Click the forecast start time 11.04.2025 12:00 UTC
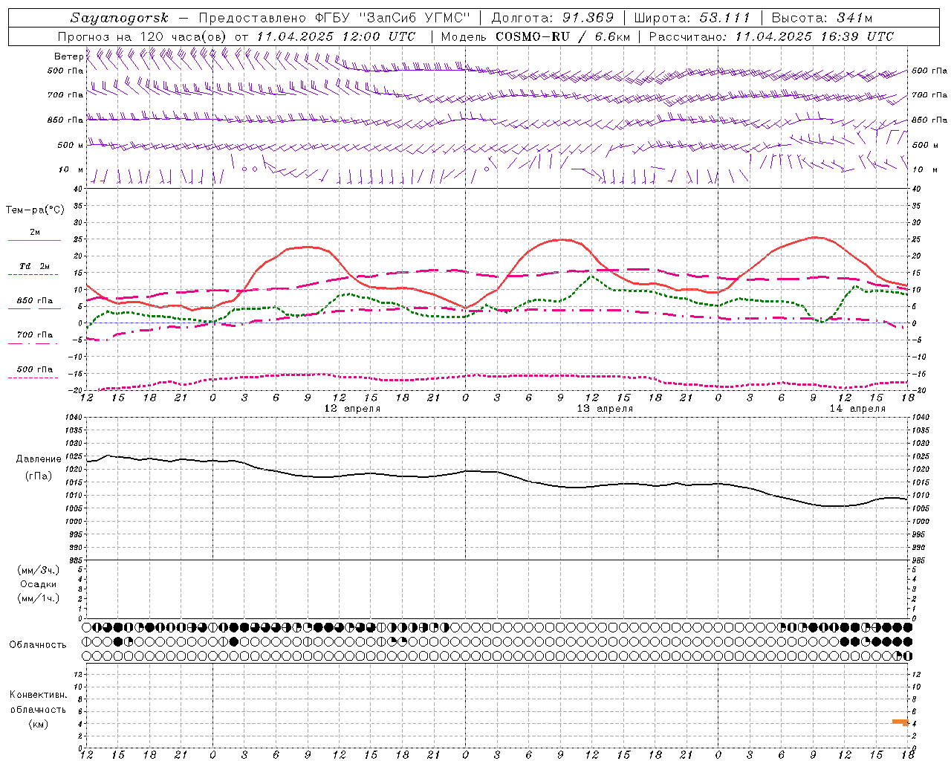This screenshot has height=761, width=951. pyautogui.click(x=336, y=36)
